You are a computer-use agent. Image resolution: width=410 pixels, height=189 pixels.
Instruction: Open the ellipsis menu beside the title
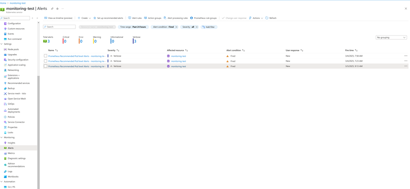(62, 9)
